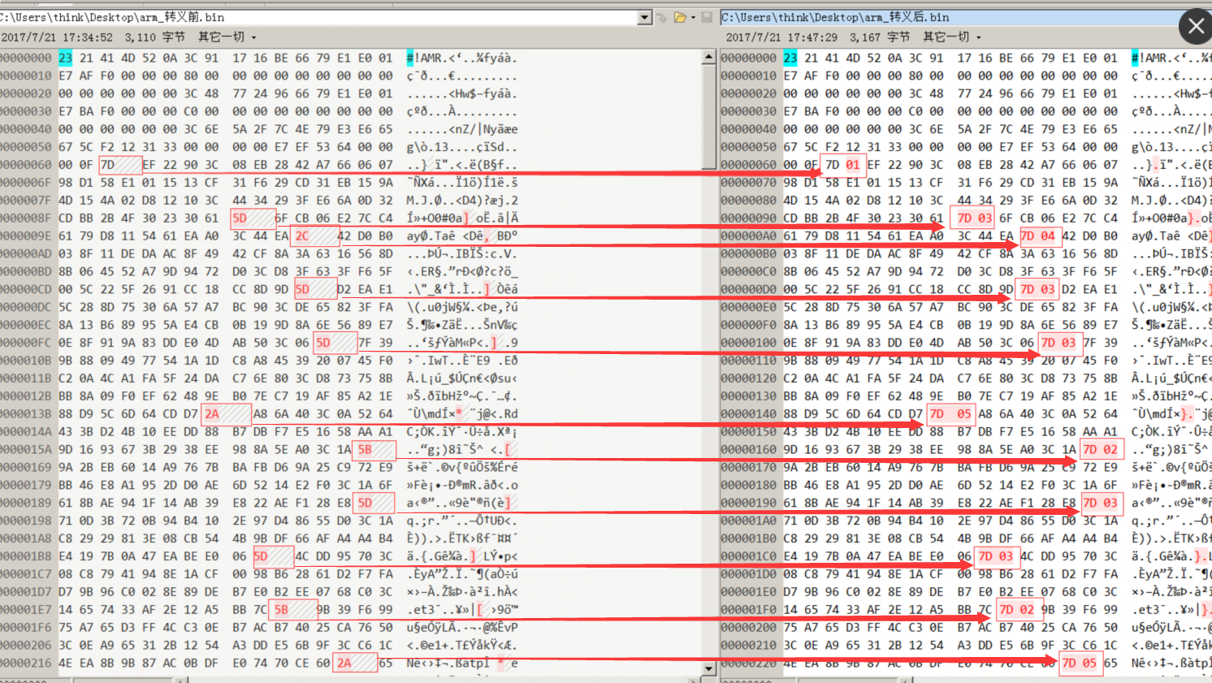Open the browse-for-file folder icon
The image size is (1212, 683).
point(680,17)
